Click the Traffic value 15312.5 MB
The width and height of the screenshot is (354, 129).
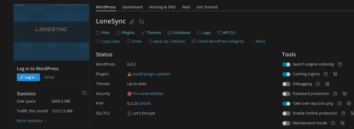(x=62, y=111)
